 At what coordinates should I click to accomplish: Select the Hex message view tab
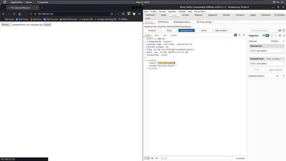click(x=165, y=35)
